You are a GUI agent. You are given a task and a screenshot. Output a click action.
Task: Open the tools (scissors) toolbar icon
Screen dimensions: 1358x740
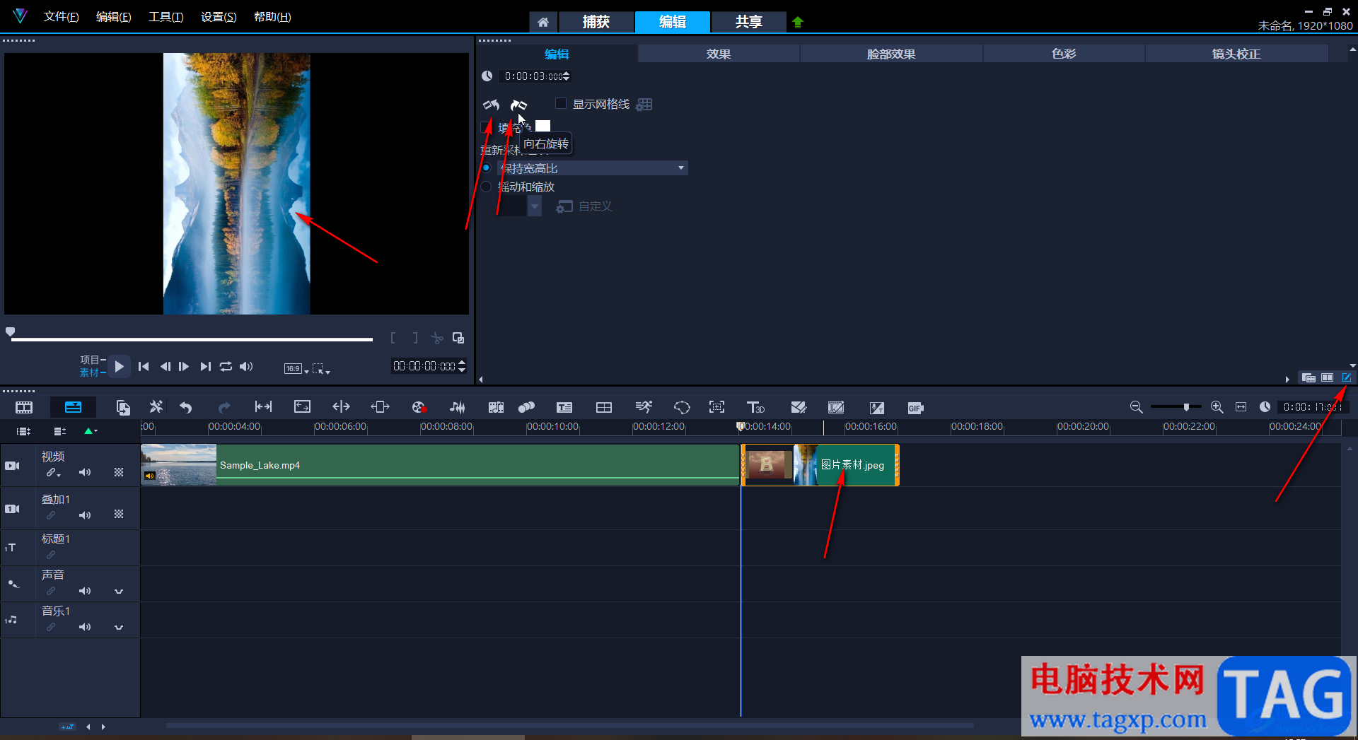[156, 407]
